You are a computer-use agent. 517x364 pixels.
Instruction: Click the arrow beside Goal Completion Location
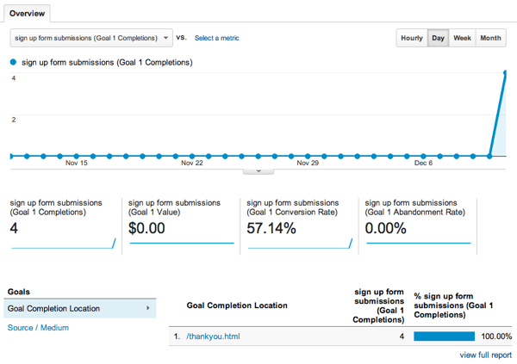coord(147,308)
